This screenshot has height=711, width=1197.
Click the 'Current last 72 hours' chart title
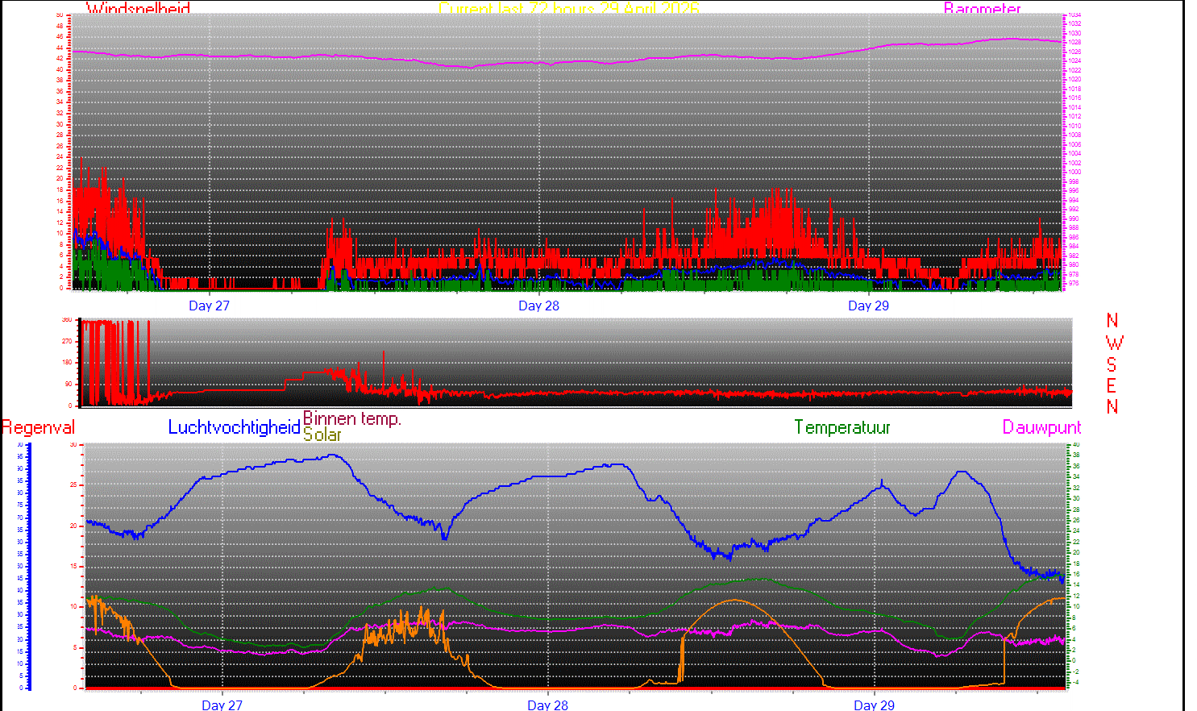coord(568,9)
